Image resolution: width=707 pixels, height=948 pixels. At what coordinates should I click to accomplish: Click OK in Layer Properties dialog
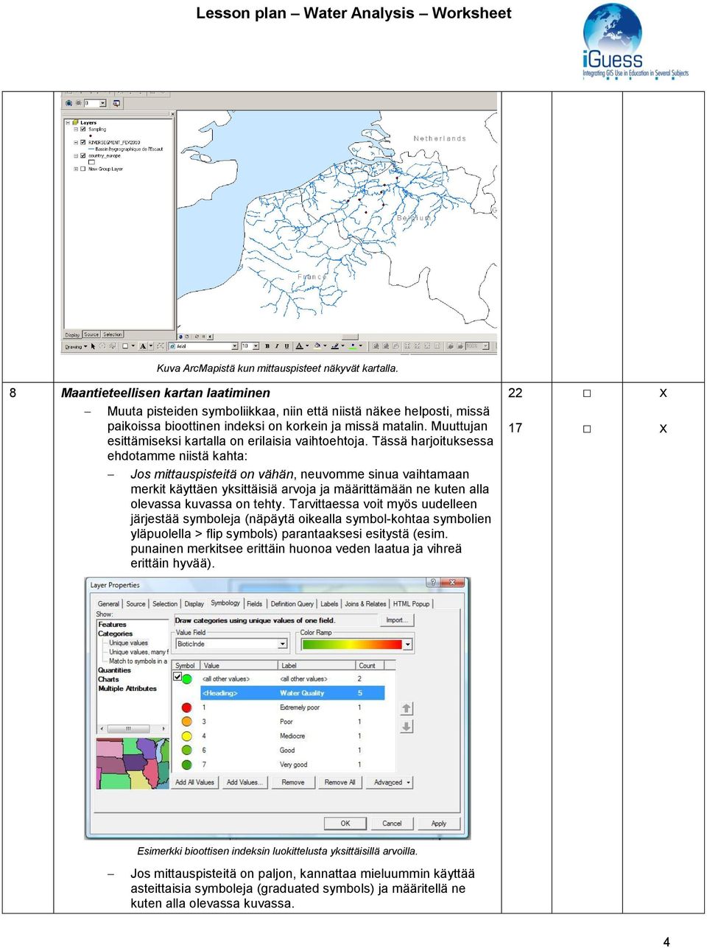pyautogui.click(x=345, y=824)
